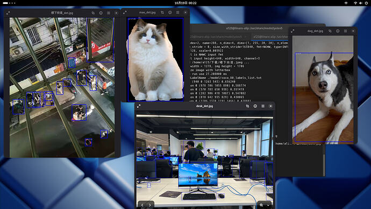Viewport: 371px width, 209px height.
Task: Click the street photo in street _det.jpg window
Action: point(62,87)
